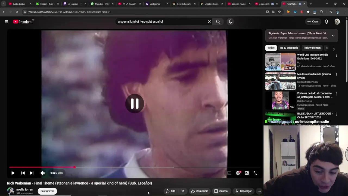The width and height of the screenshot is (348, 196).
Task: Open Me das cada día más video title
Action: (314, 76)
